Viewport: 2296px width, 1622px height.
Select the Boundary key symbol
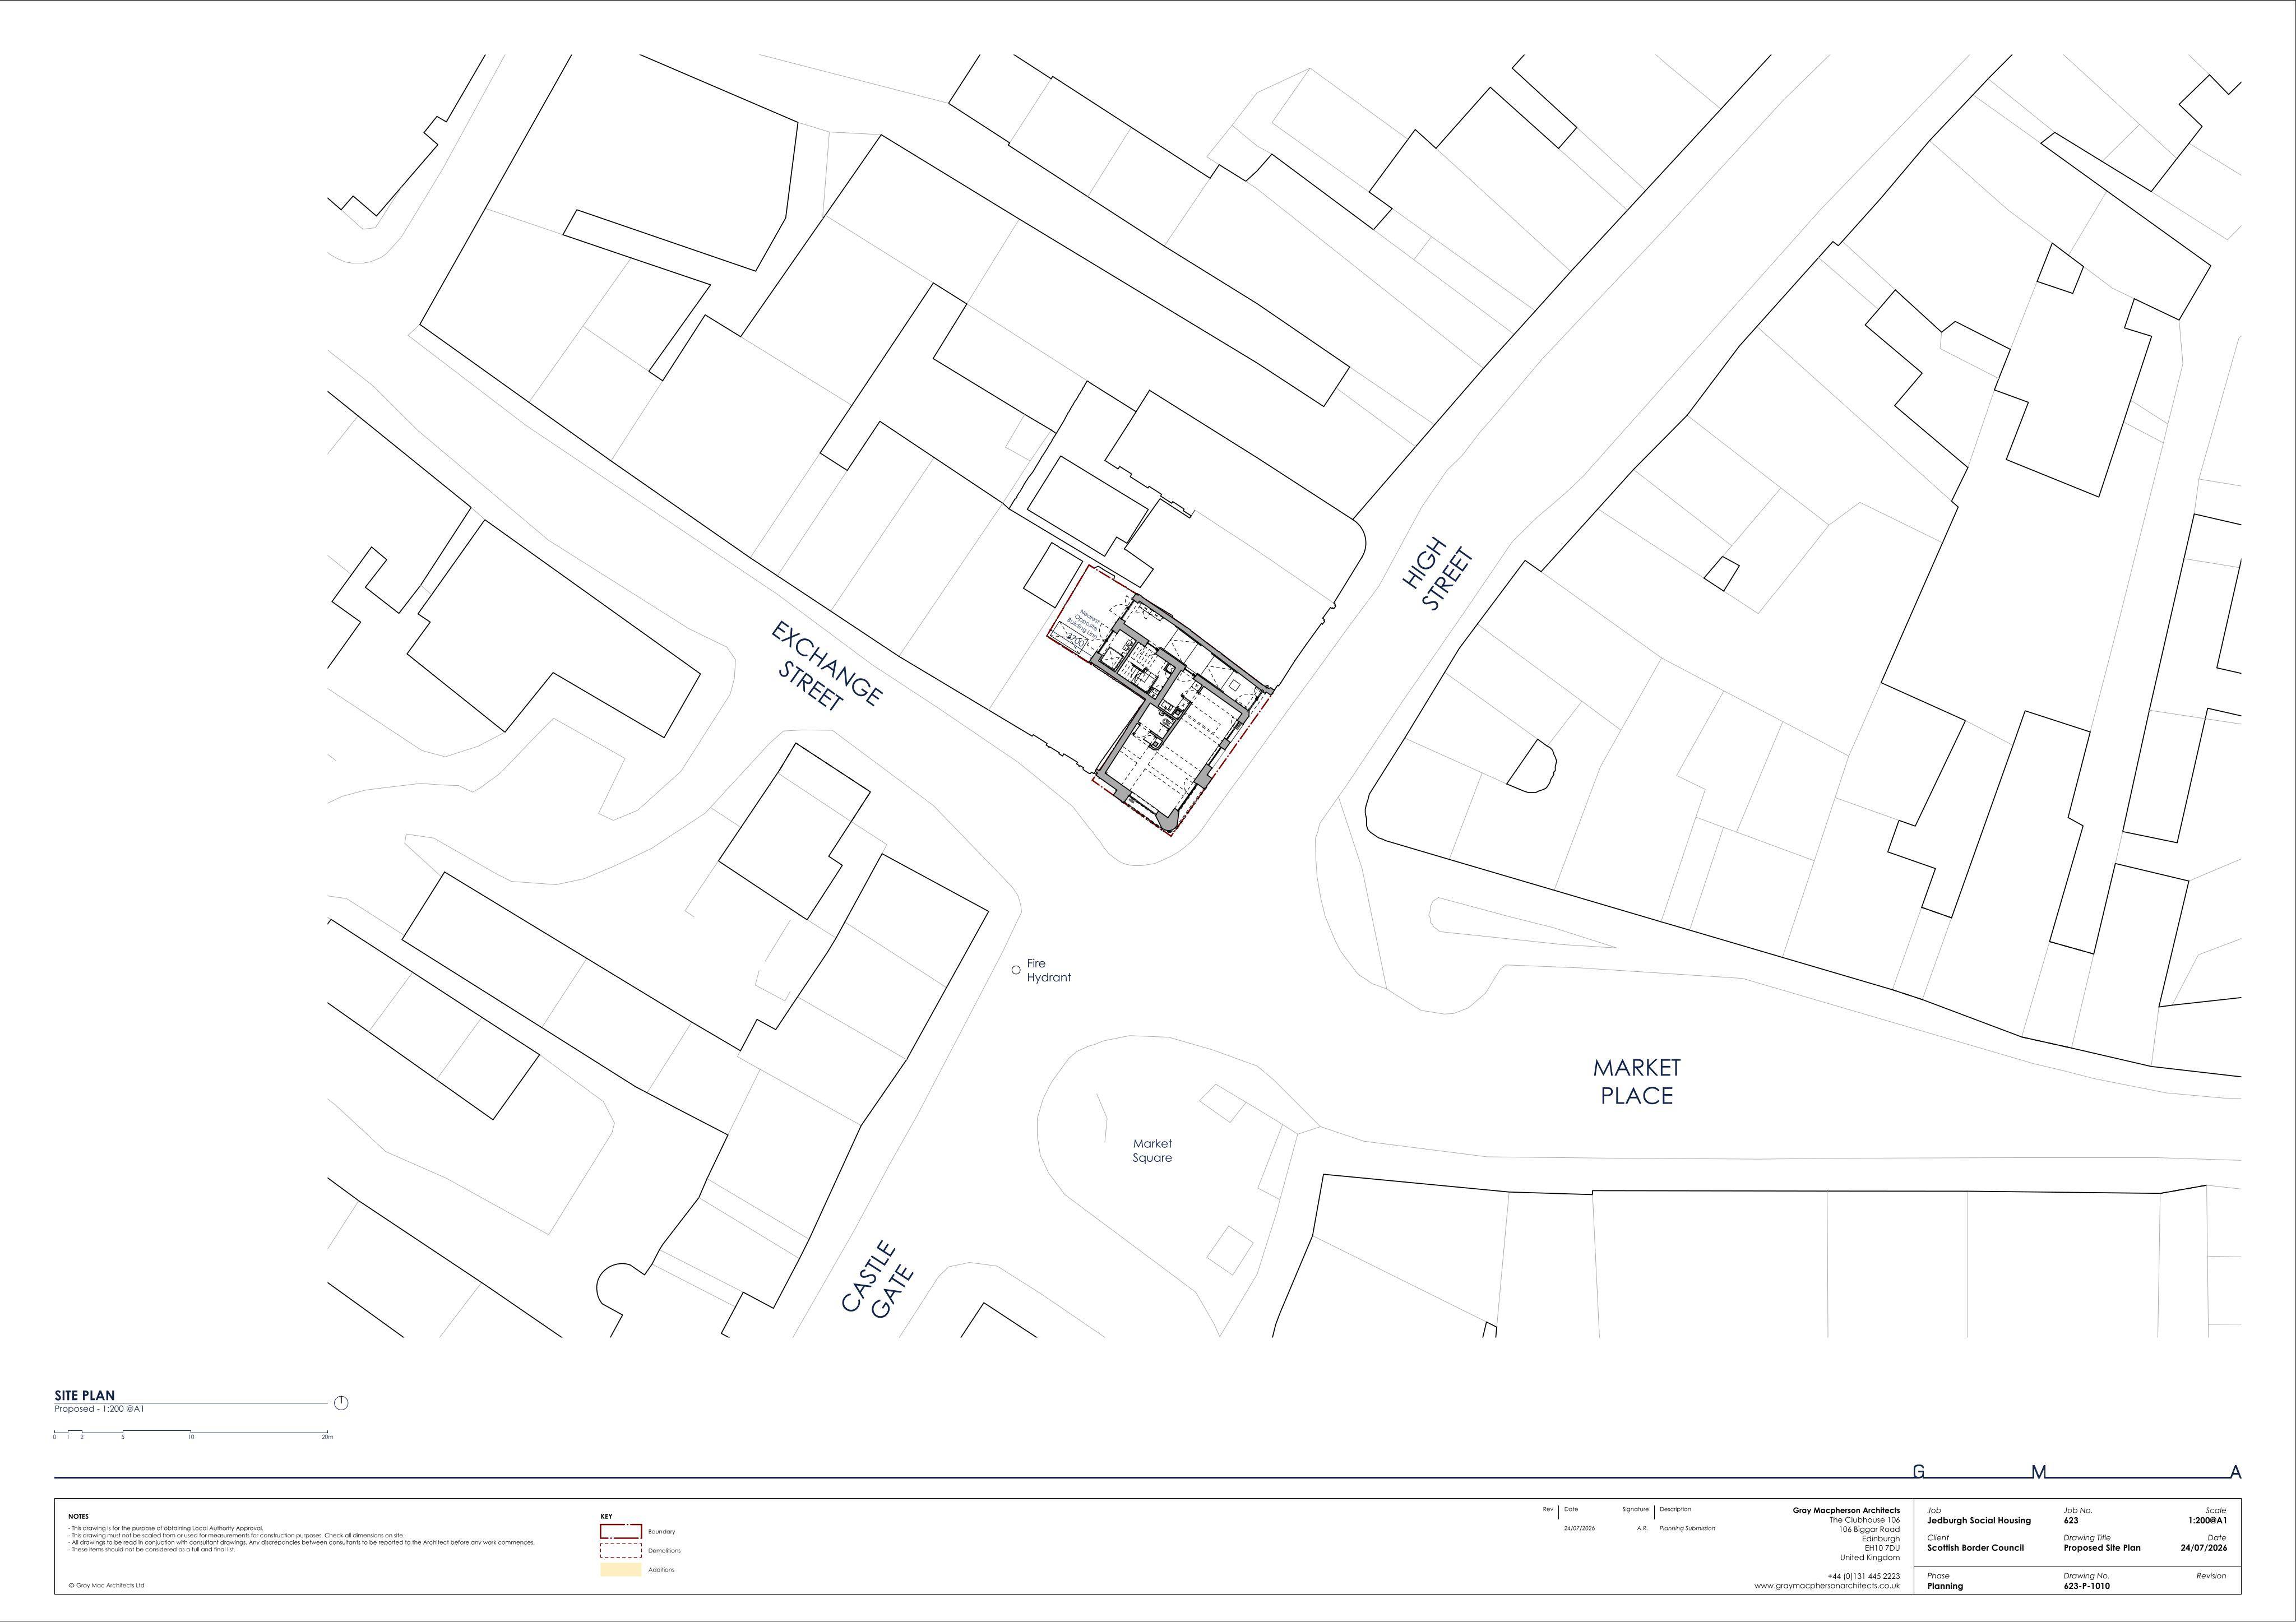[x=620, y=1531]
